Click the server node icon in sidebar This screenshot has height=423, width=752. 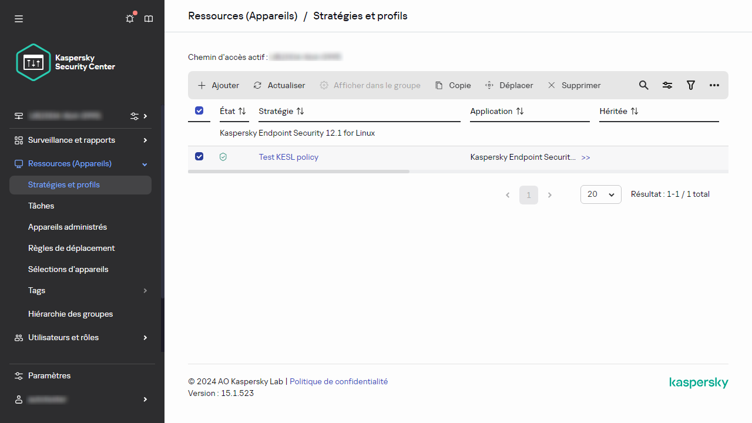coord(19,116)
